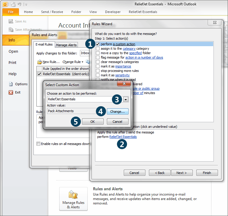The width and height of the screenshot is (228, 216).
Task: Open the Customize Quick Access Toolbar arrow
Action: tap(26, 5)
